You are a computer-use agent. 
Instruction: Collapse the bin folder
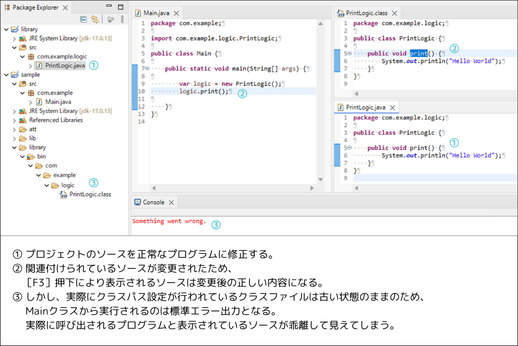22,157
